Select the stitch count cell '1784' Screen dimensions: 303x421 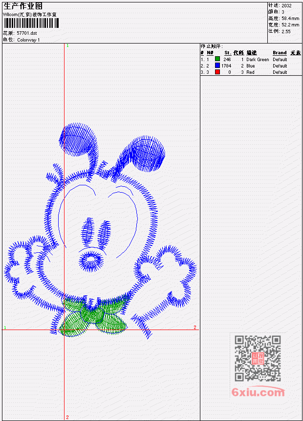226,66
